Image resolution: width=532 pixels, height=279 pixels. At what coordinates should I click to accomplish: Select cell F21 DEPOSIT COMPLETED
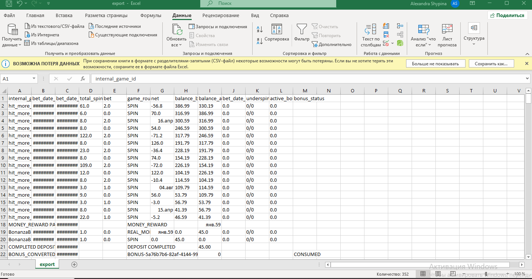tap(138, 247)
